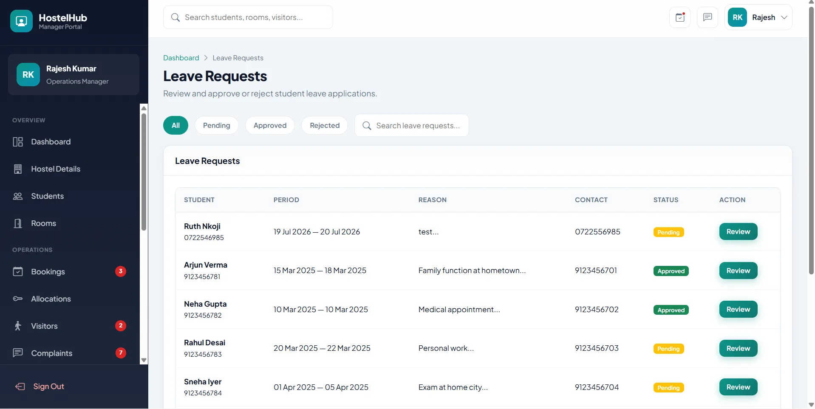Click the Rajesh Kumar profile card name
Viewport: 815px width, 409px height.
coord(71,69)
